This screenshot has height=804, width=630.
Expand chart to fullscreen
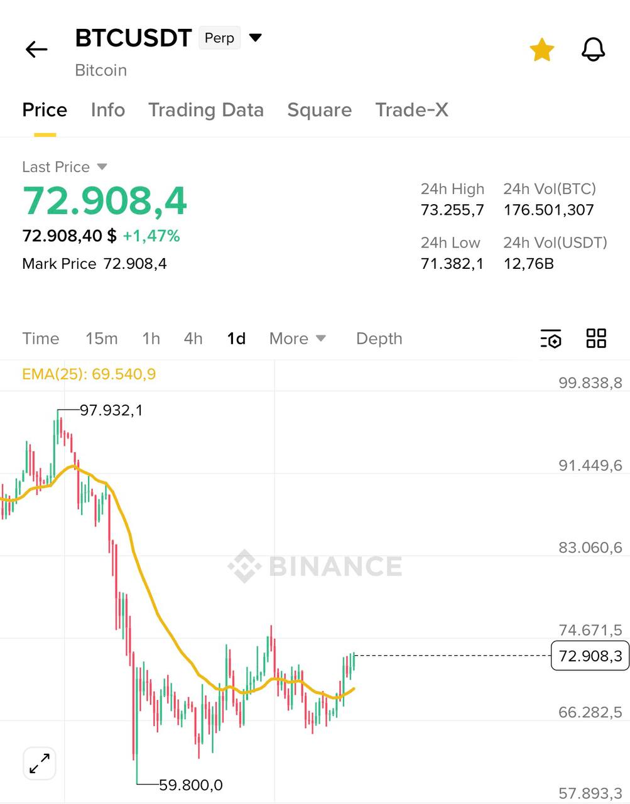tap(40, 764)
